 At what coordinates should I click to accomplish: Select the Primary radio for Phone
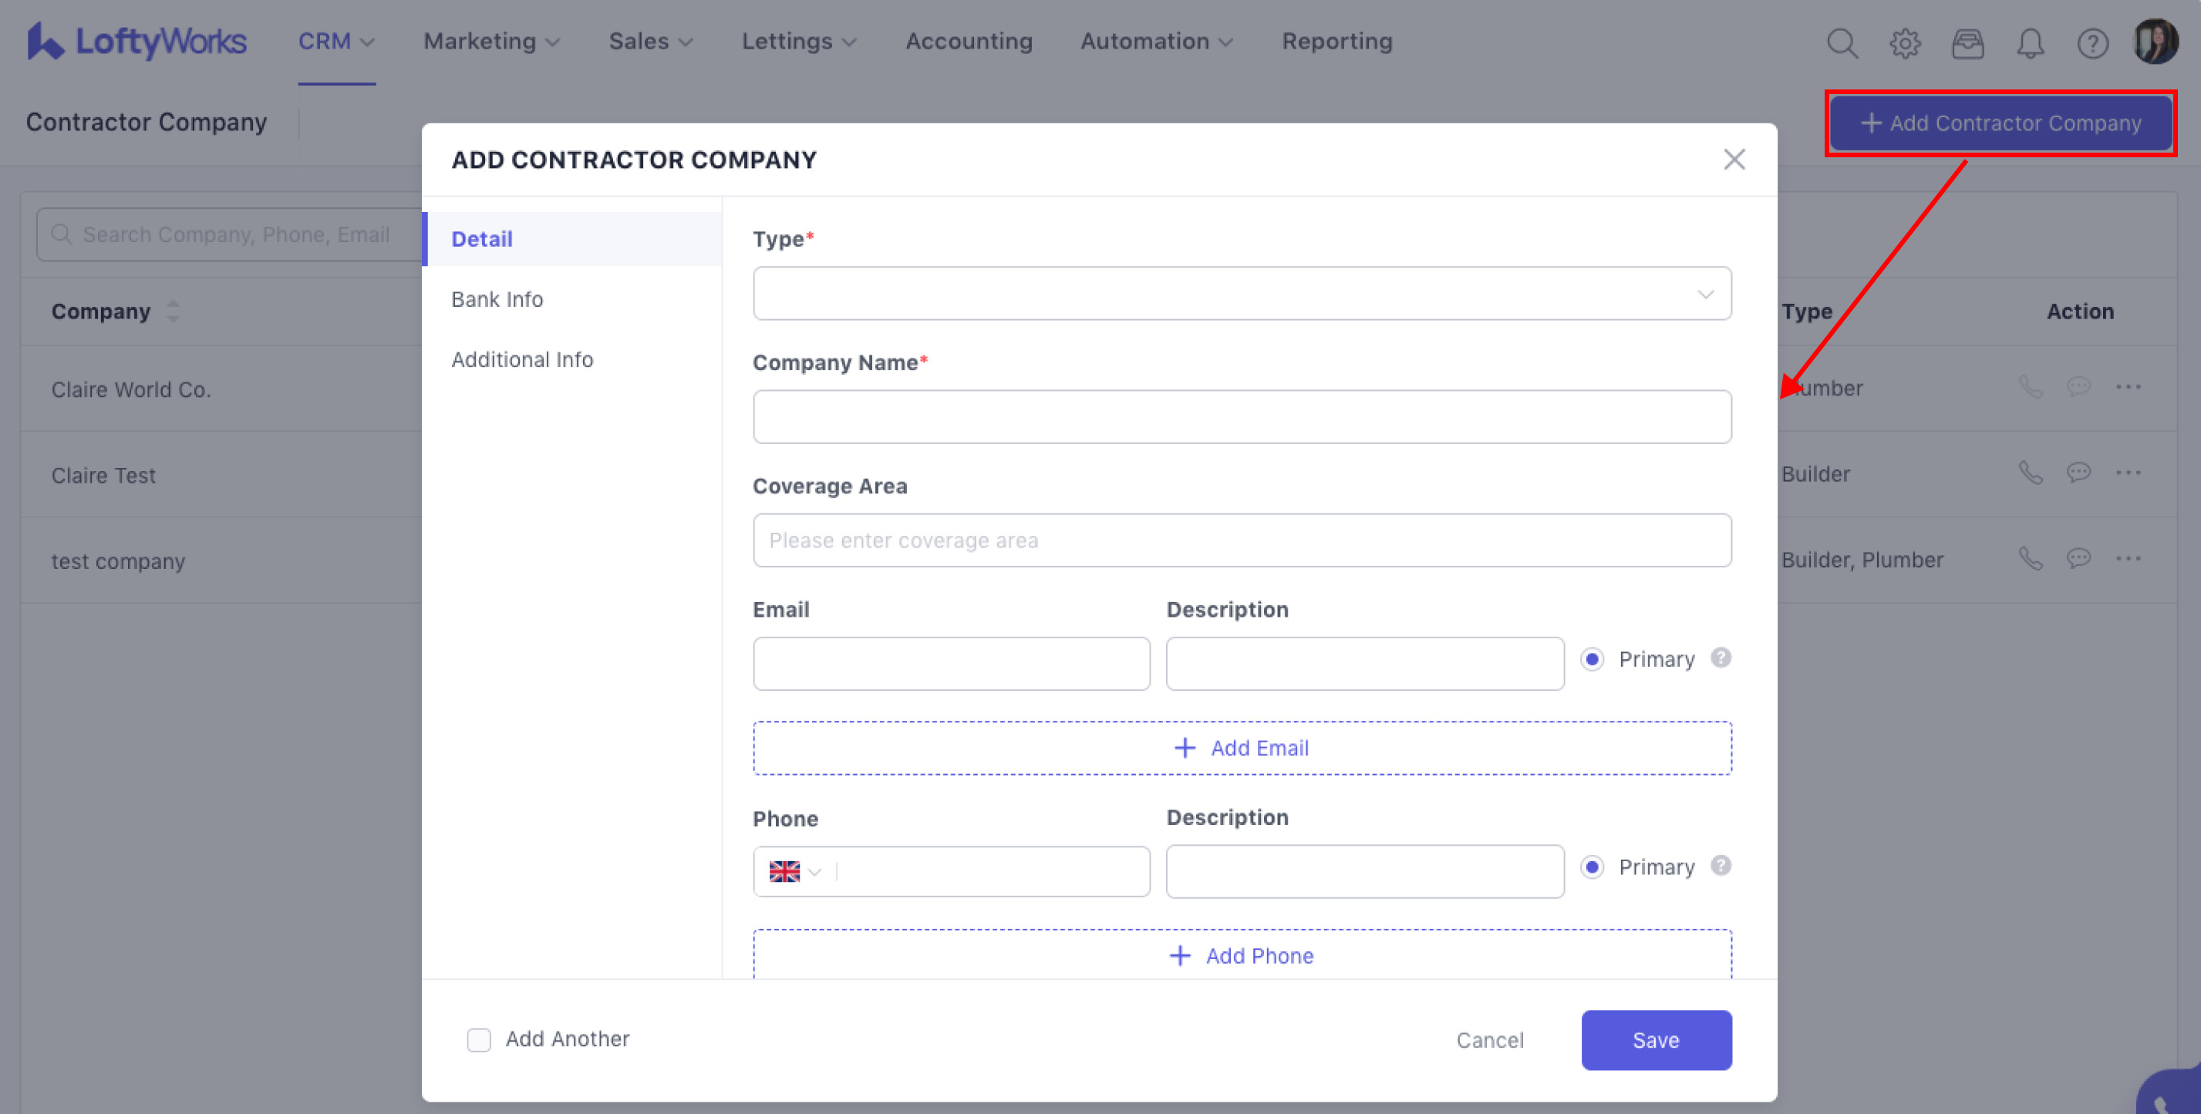point(1592,867)
